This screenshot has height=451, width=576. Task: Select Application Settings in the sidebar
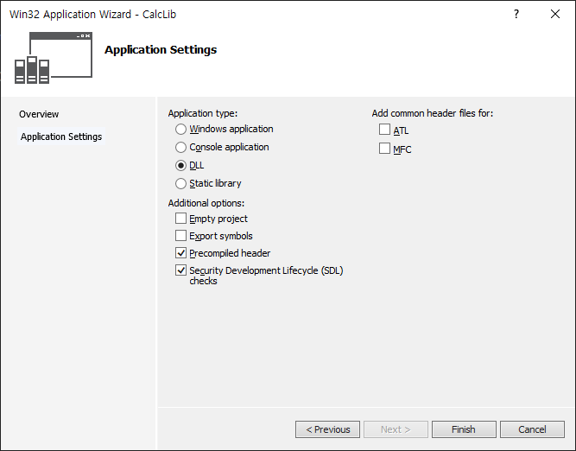(x=61, y=137)
